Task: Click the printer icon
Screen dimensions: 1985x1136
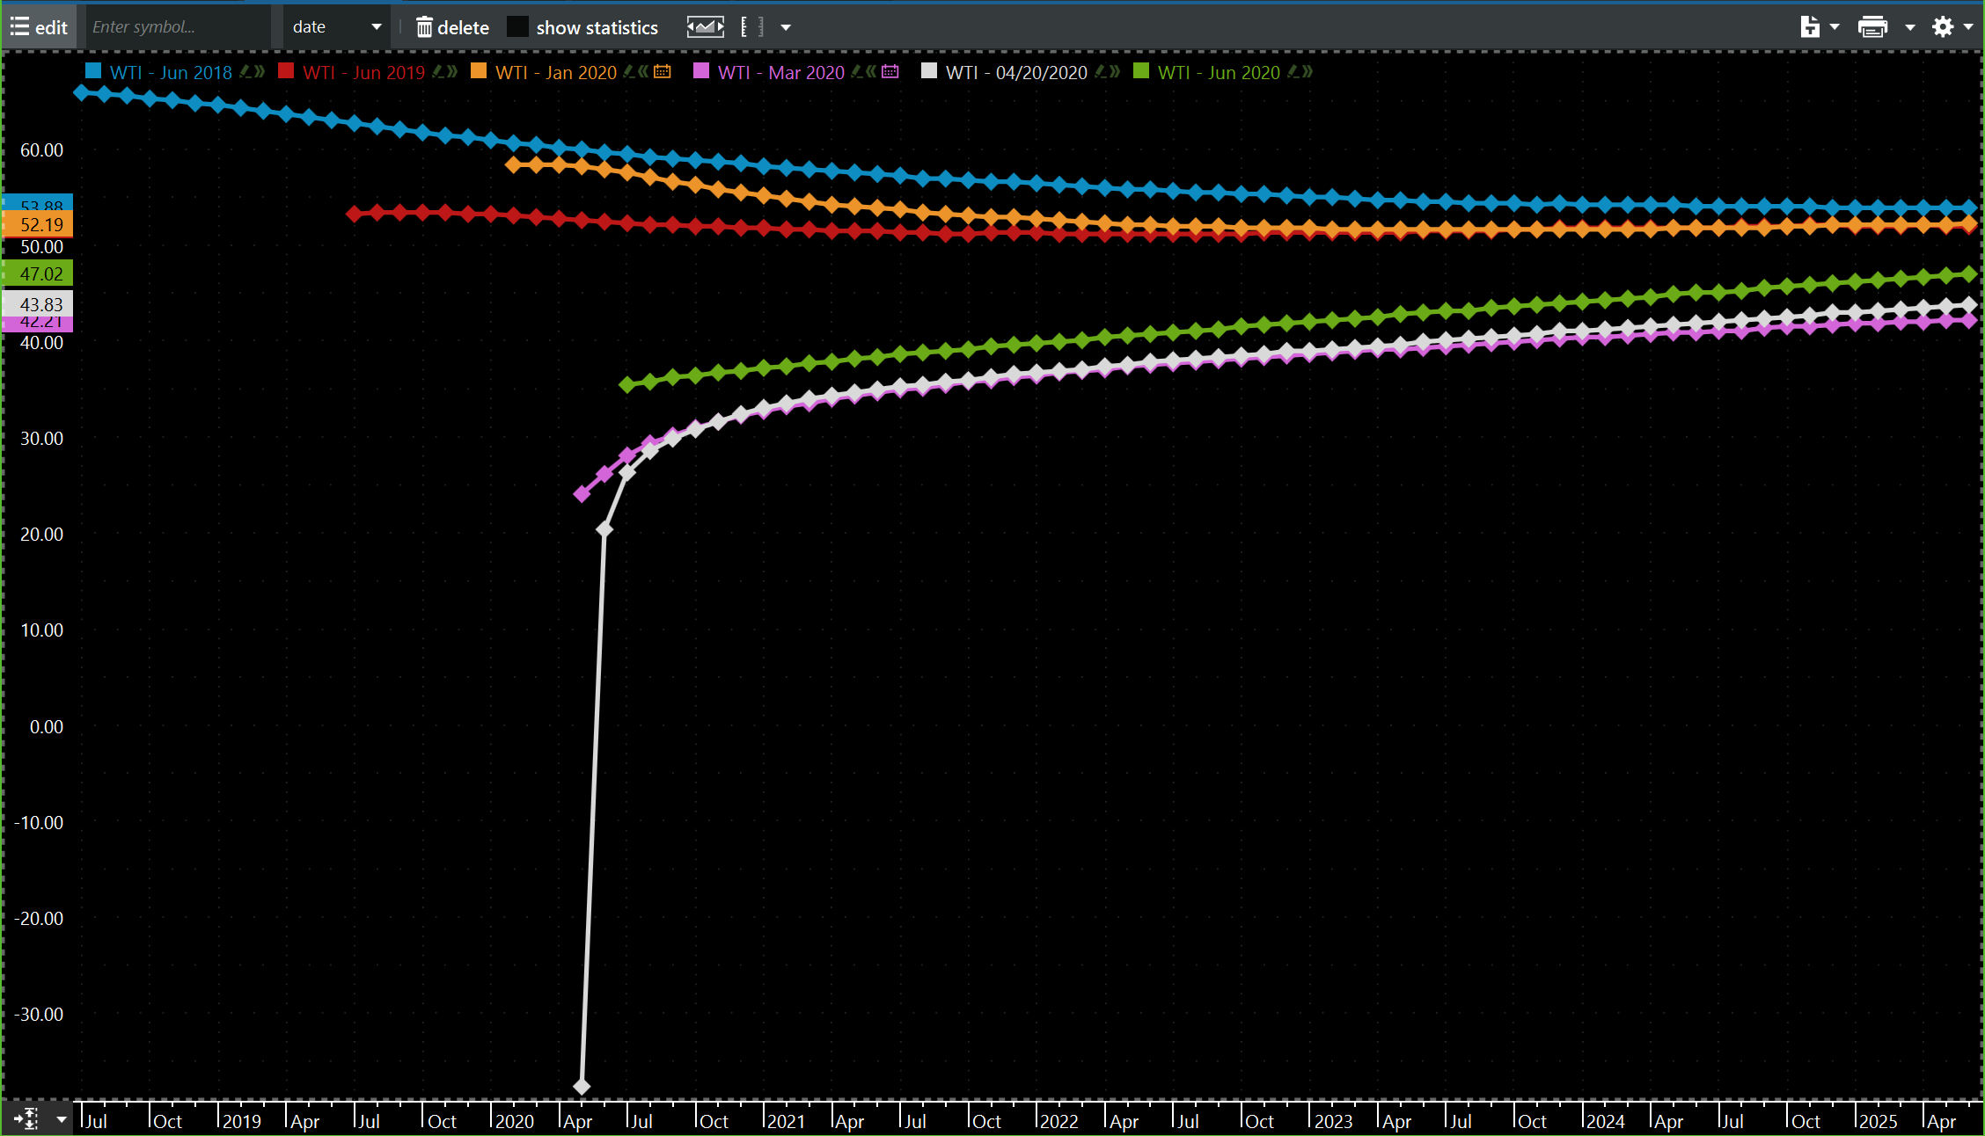Action: coord(1872,27)
